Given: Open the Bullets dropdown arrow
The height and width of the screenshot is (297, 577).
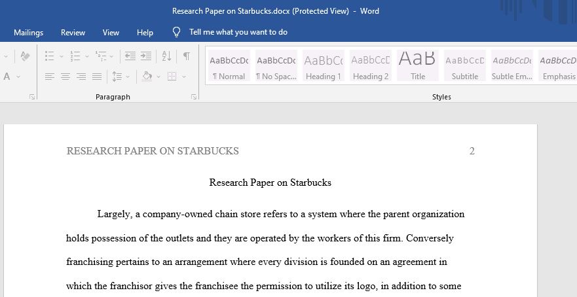Looking at the screenshot, I should click(62, 56).
